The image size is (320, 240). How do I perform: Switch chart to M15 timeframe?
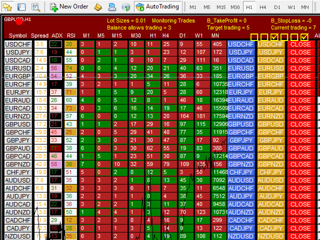click(x=221, y=7)
